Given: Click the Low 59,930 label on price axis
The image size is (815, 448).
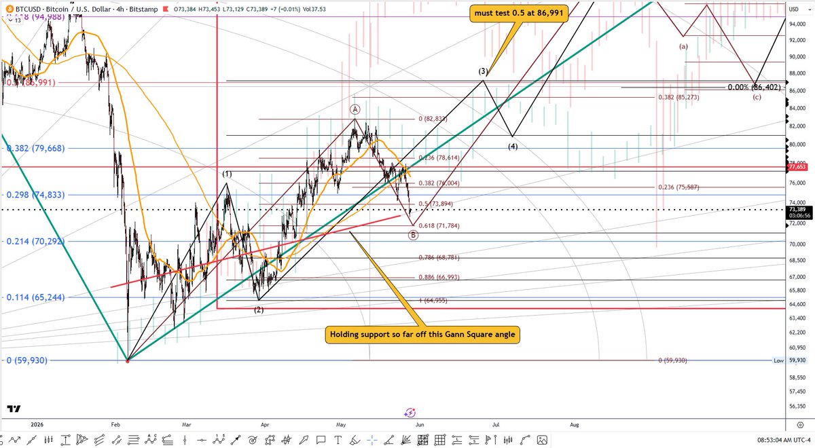Looking at the screenshot, I should pyautogui.click(x=789, y=360).
